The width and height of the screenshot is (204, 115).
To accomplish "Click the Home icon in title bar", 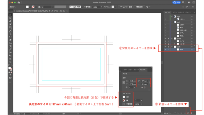I will tap(19, 2).
